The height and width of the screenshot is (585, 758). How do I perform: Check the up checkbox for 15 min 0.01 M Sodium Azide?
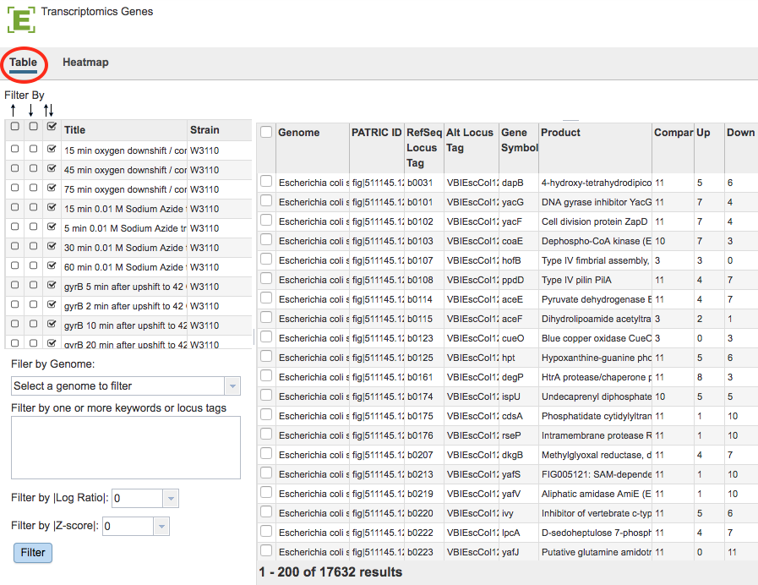pyautogui.click(x=15, y=207)
